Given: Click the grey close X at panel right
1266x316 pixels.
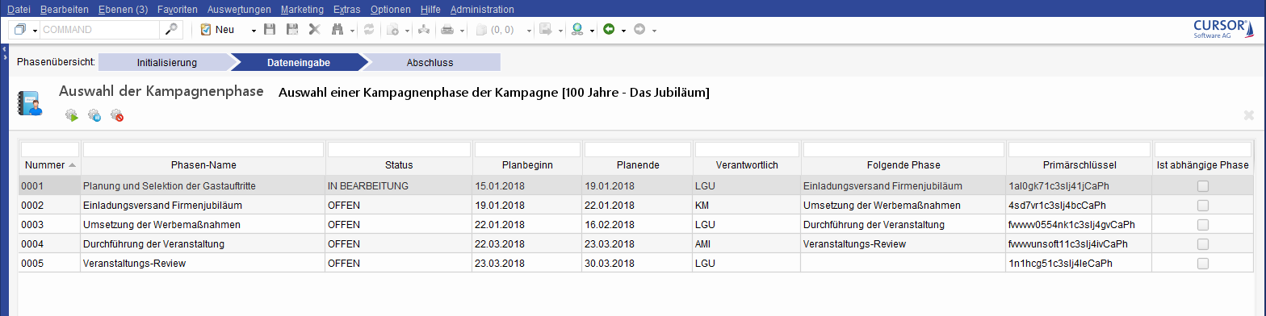Looking at the screenshot, I should [1249, 115].
